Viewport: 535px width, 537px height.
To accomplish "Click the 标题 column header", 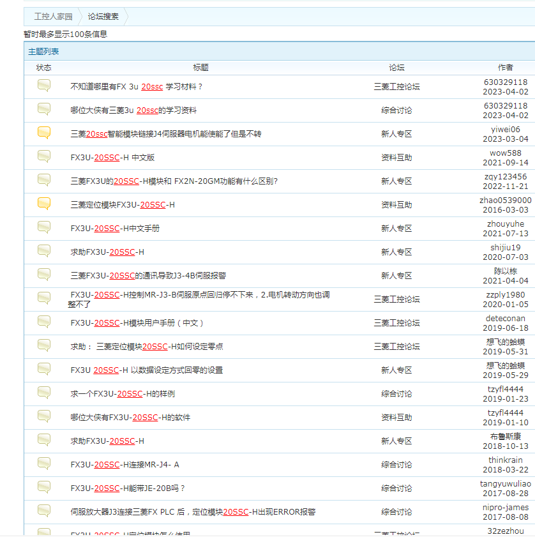I will coord(200,68).
